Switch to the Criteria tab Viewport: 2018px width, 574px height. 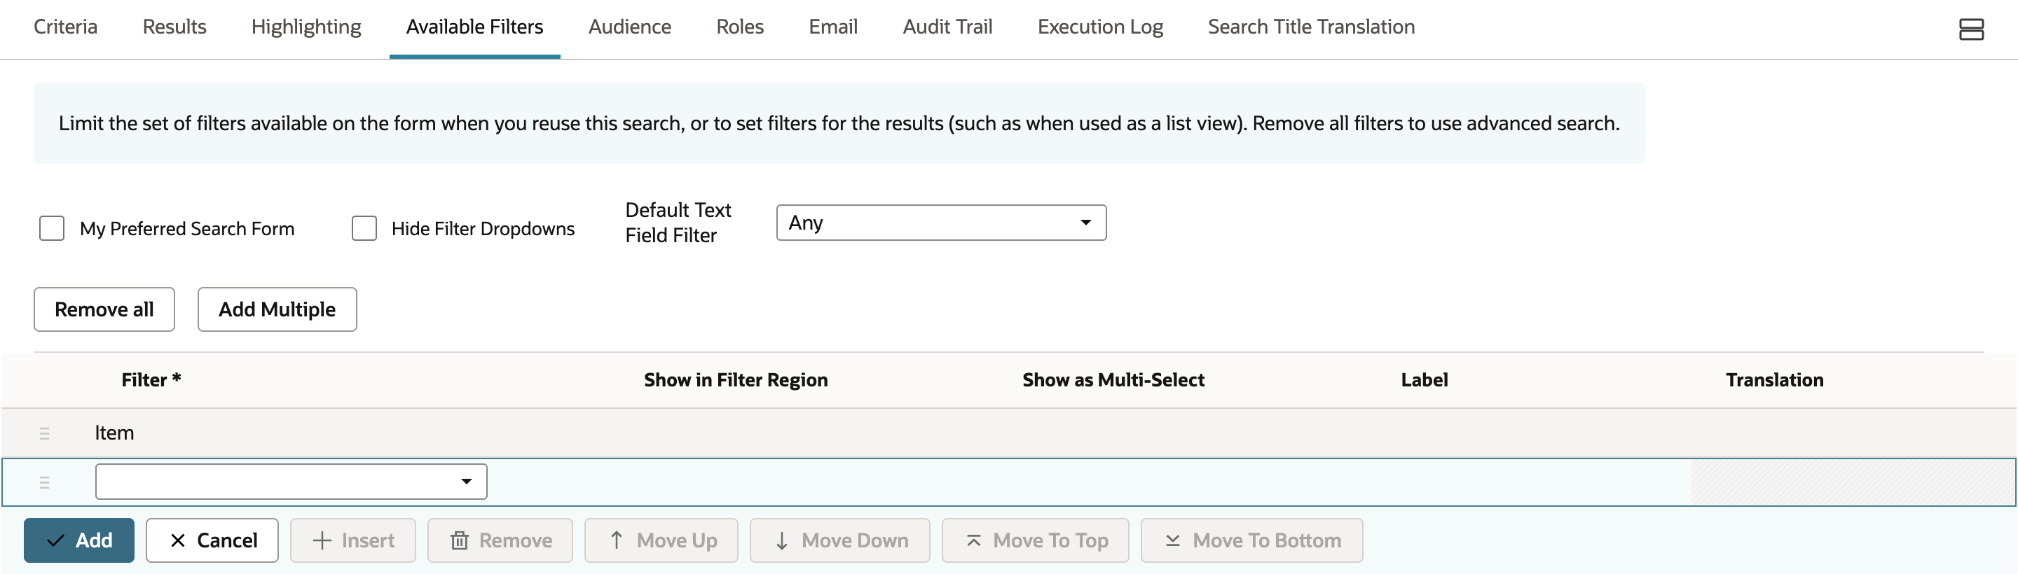click(x=66, y=27)
